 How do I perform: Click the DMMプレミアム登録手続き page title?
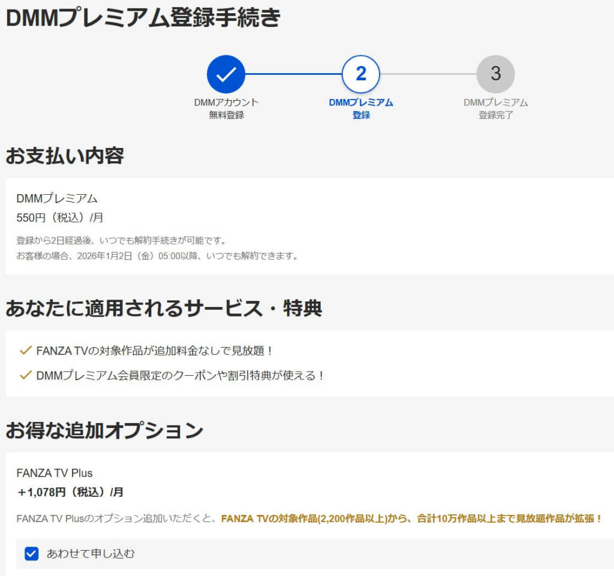coord(143,18)
